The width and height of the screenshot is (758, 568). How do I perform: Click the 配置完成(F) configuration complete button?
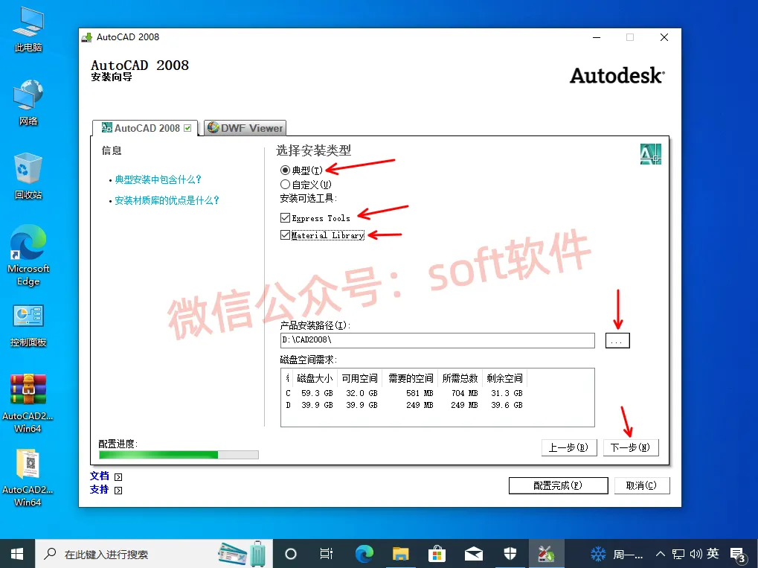click(x=559, y=485)
